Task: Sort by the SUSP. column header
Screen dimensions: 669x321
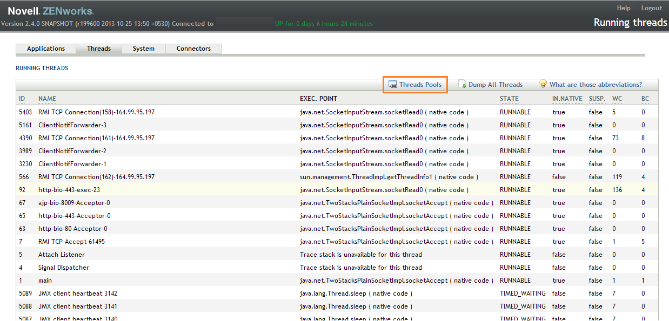Action: coord(597,99)
